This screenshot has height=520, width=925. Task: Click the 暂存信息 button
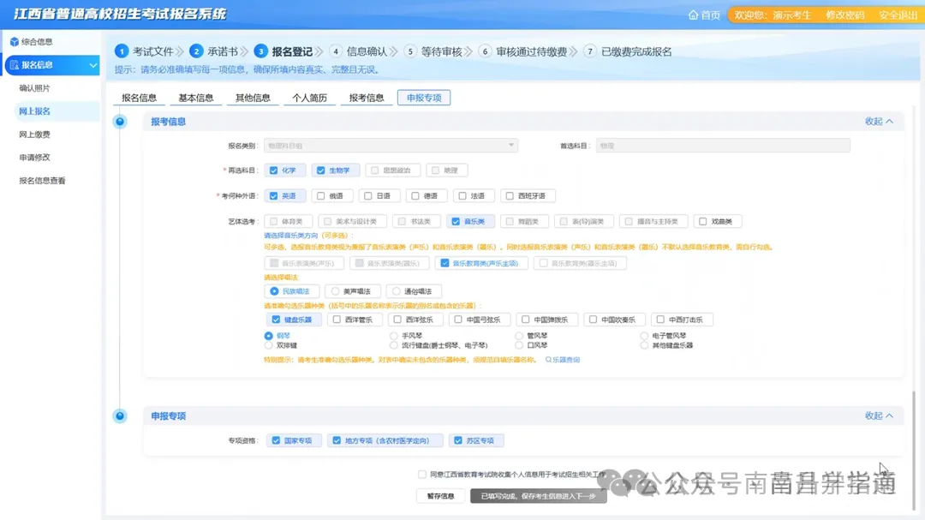click(441, 496)
